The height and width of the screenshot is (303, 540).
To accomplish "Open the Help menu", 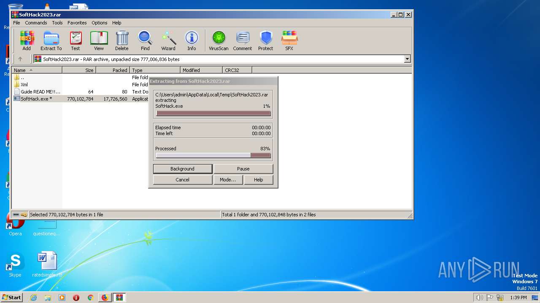I will (x=117, y=23).
